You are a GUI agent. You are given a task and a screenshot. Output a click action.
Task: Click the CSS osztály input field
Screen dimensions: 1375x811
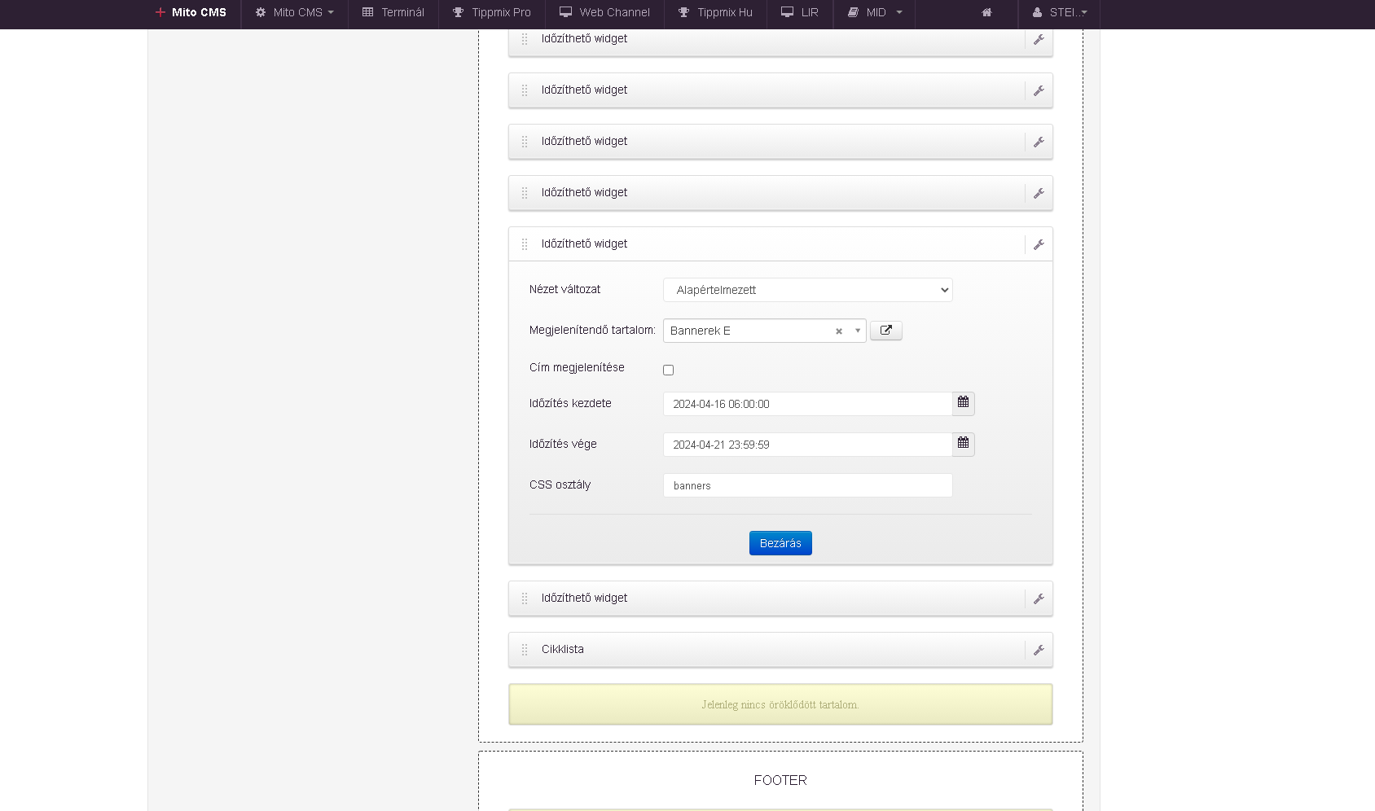pyautogui.click(x=807, y=485)
